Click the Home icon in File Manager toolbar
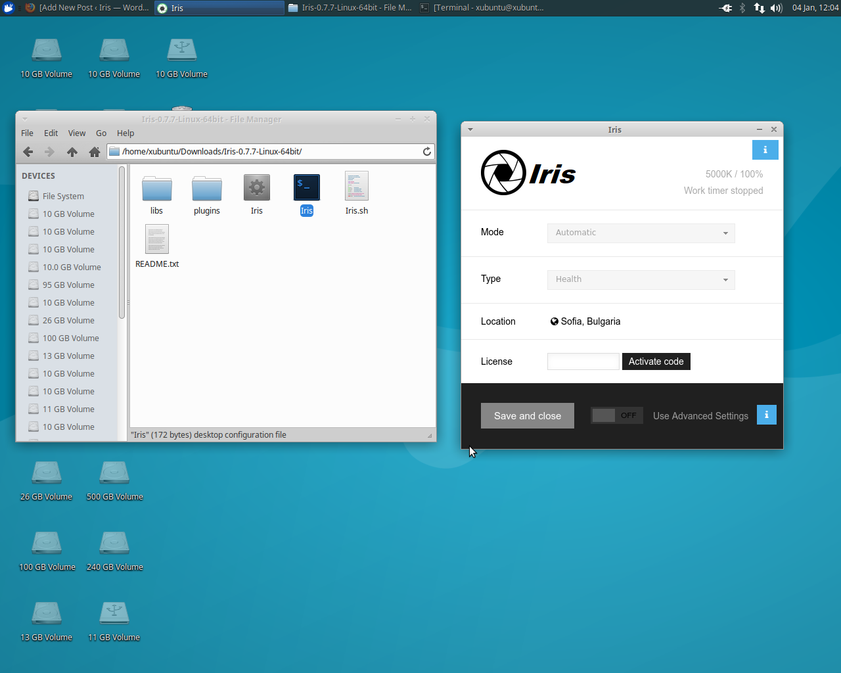This screenshot has height=673, width=841. click(x=95, y=152)
